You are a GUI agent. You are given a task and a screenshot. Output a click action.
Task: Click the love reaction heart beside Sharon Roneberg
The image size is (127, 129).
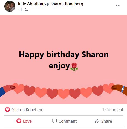(x=7, y=109)
